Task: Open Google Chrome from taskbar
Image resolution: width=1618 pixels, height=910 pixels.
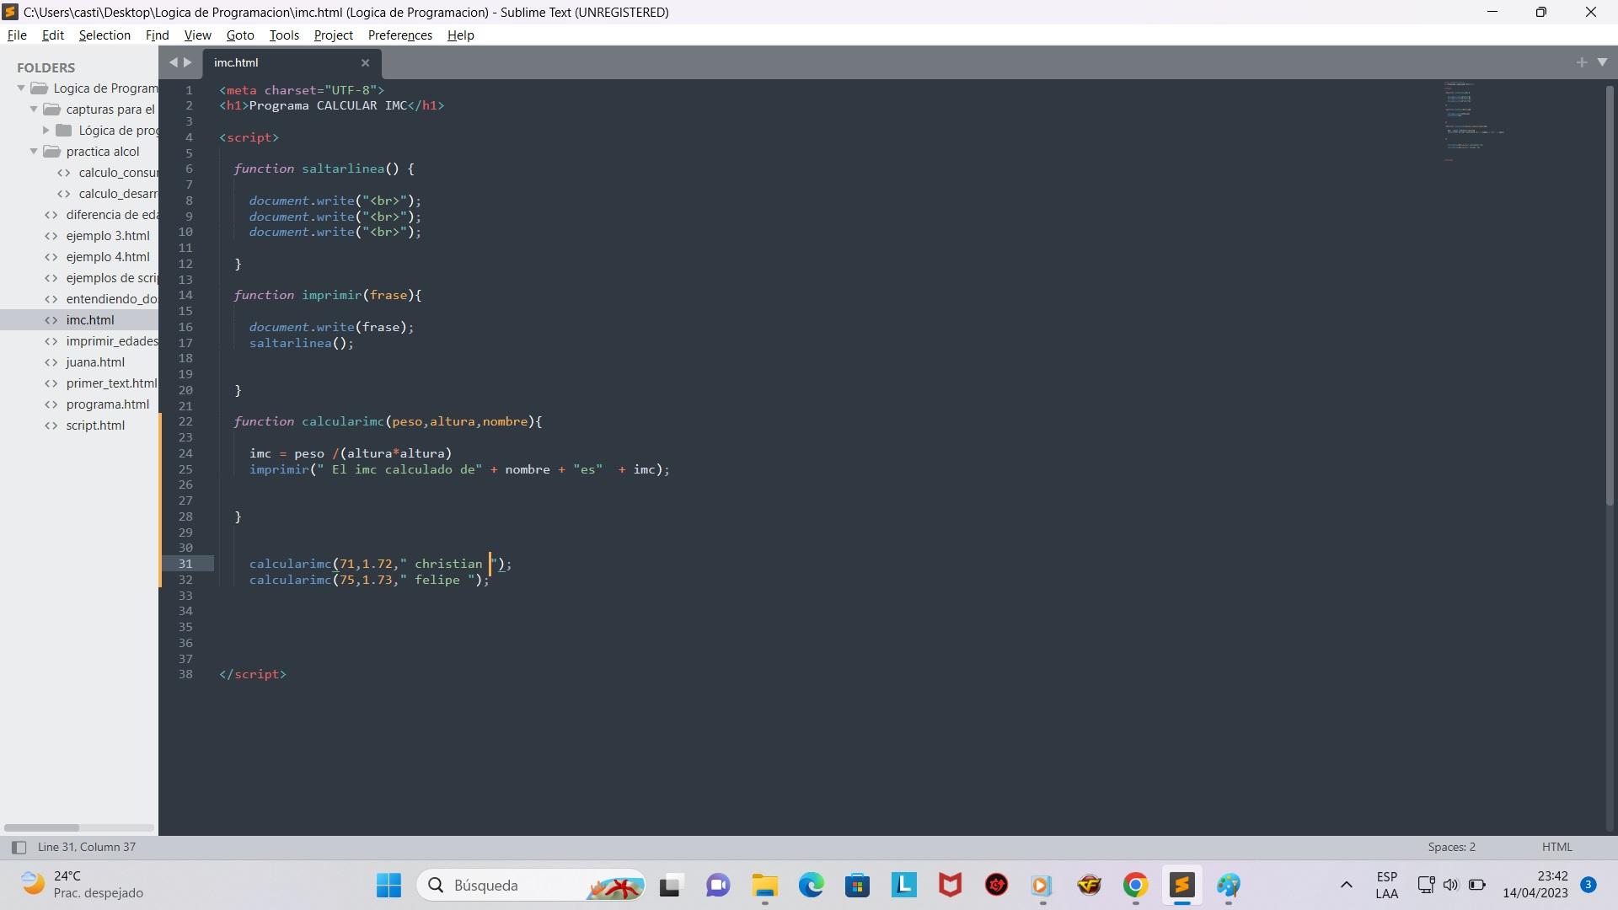Action: pyautogui.click(x=1136, y=886)
